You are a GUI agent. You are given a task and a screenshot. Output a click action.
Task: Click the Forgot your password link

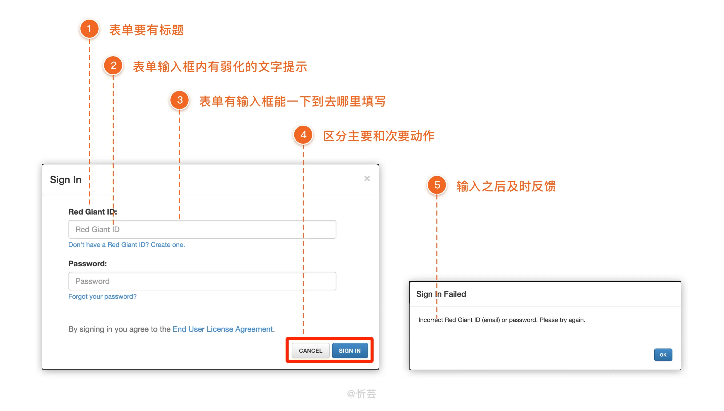click(103, 296)
